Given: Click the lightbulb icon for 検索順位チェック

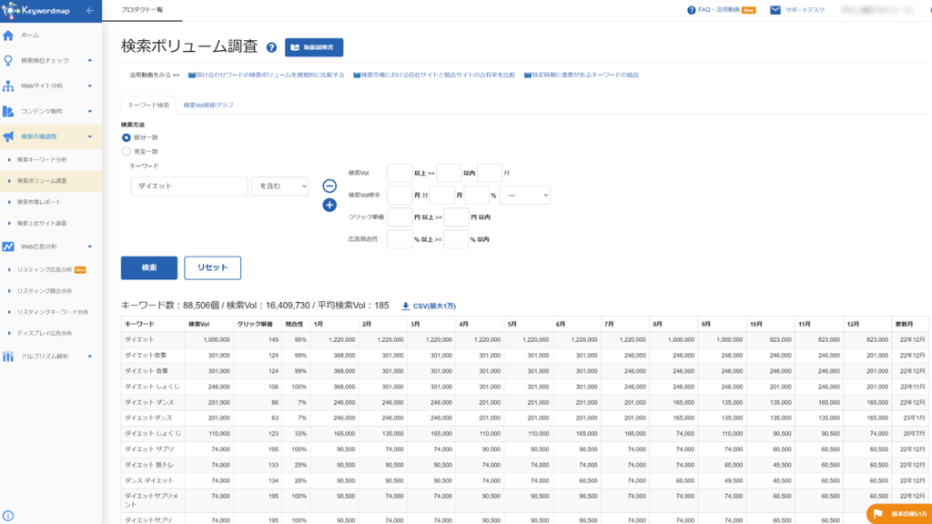Looking at the screenshot, I should (8, 61).
